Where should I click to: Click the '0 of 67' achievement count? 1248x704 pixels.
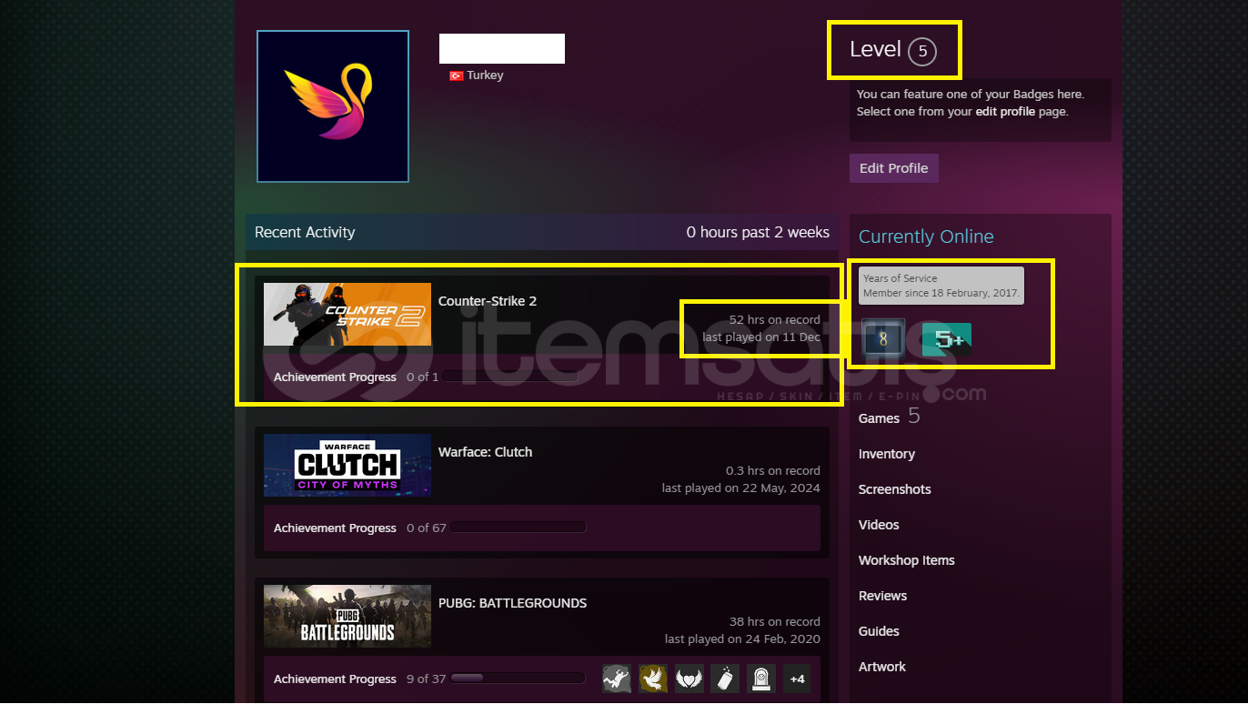[427, 528]
